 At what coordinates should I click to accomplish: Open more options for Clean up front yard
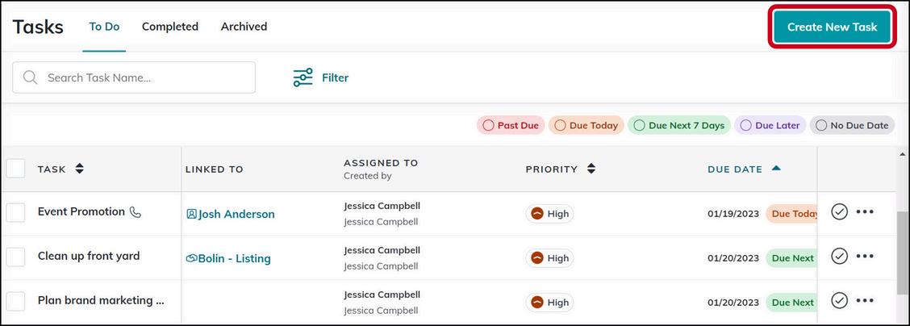click(865, 256)
